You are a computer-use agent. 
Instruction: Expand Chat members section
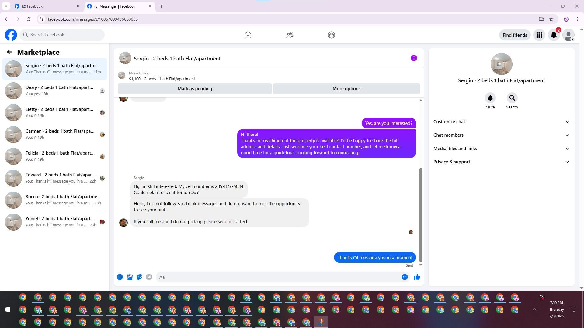pyautogui.click(x=501, y=135)
